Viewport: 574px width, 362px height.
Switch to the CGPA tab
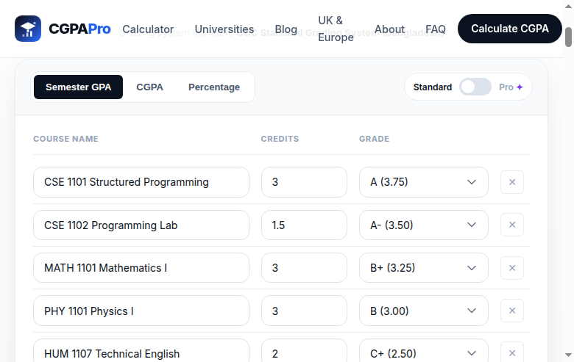click(149, 87)
